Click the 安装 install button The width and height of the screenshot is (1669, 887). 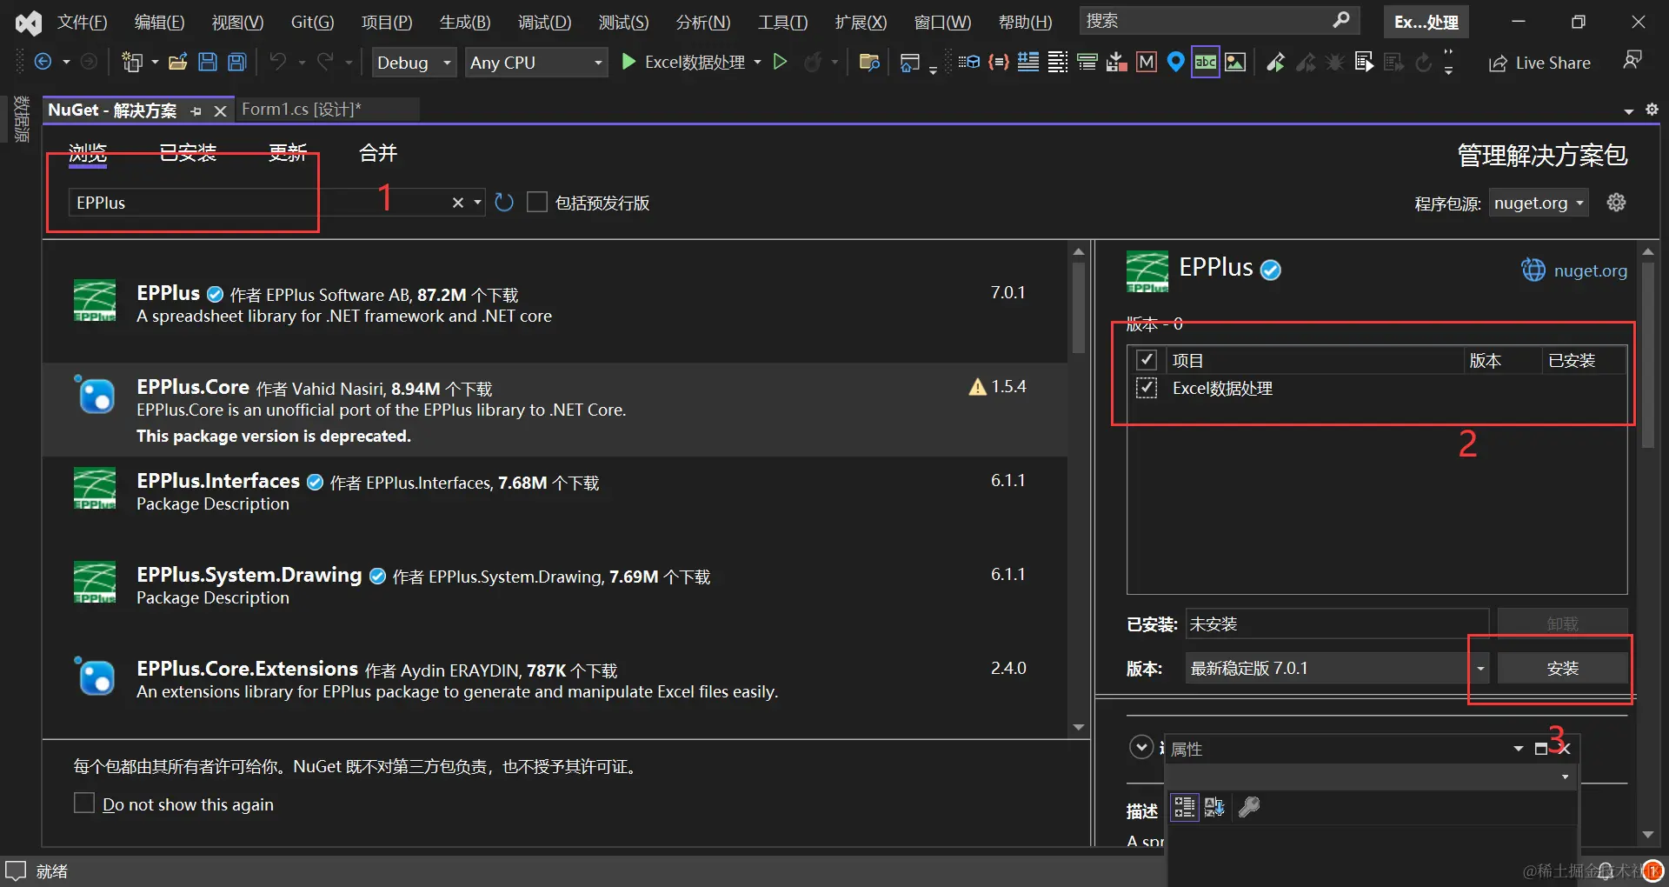click(x=1562, y=668)
